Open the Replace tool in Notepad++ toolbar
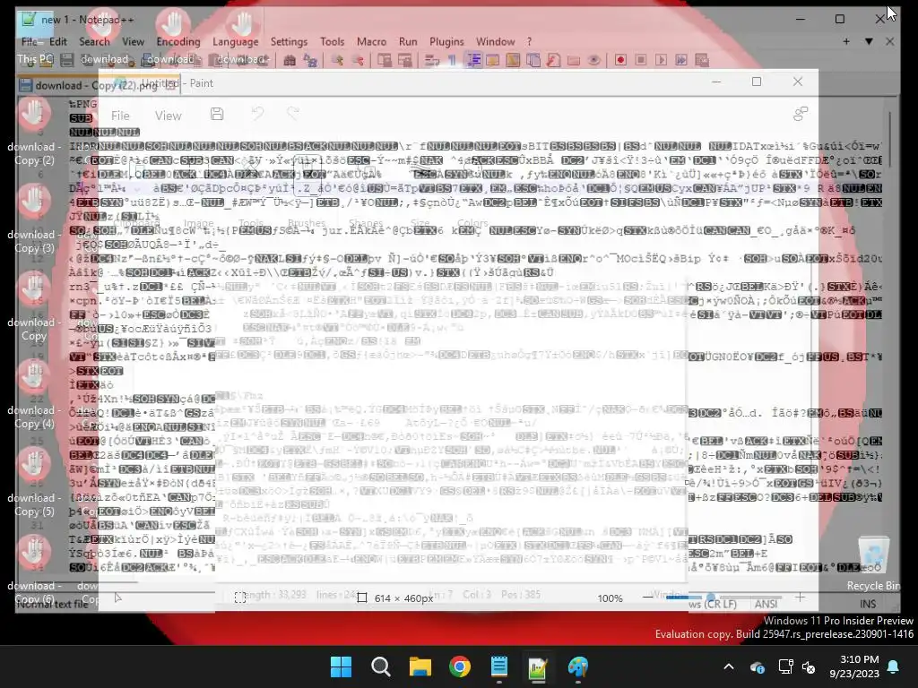The image size is (918, 688). (x=309, y=60)
